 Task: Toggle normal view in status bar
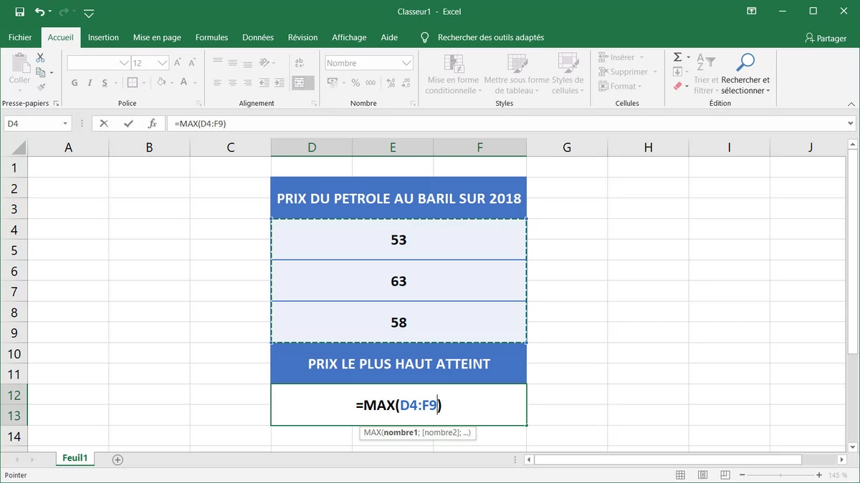pos(680,475)
